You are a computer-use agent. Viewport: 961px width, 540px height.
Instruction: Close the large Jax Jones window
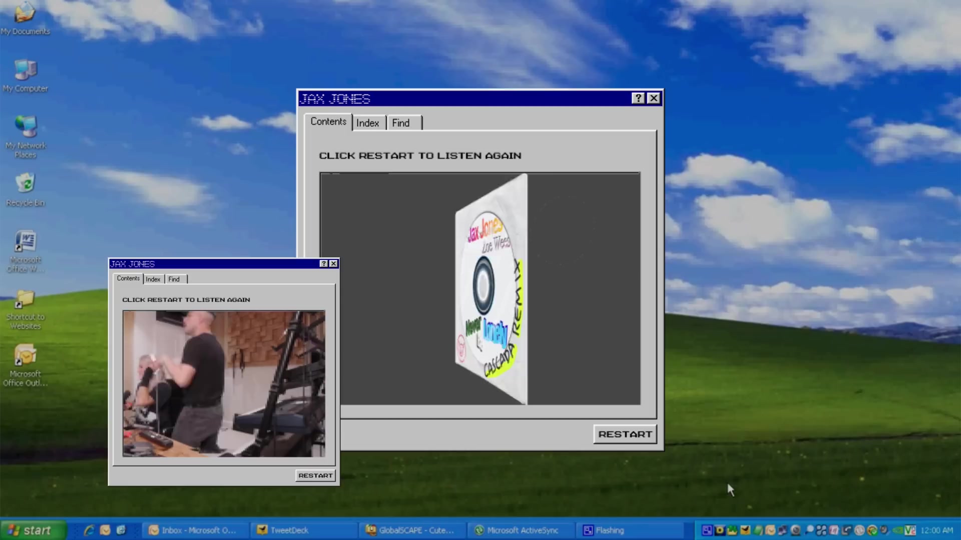pyautogui.click(x=654, y=98)
